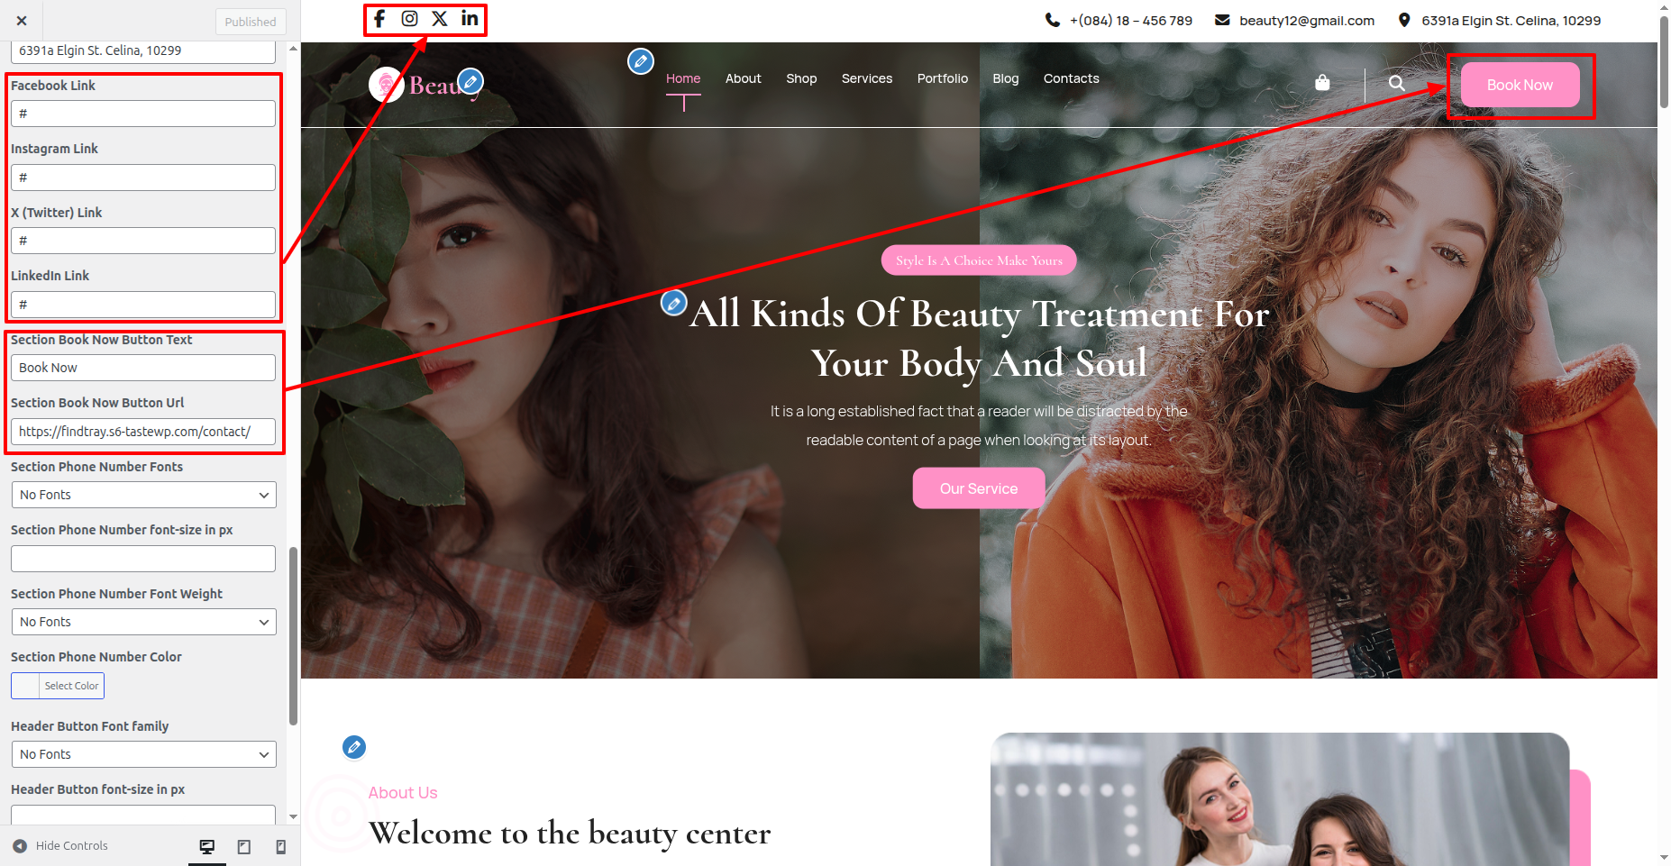The height and width of the screenshot is (866, 1671).
Task: Expand Section Phone Number Font Weight dropdown
Action: tap(143, 622)
